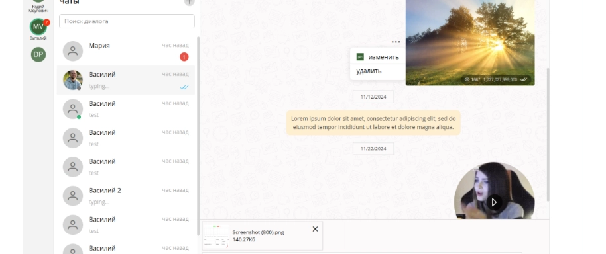Click the Screenshot (800).png attachment thumbnail
The width and height of the screenshot is (606, 254).
215,235
